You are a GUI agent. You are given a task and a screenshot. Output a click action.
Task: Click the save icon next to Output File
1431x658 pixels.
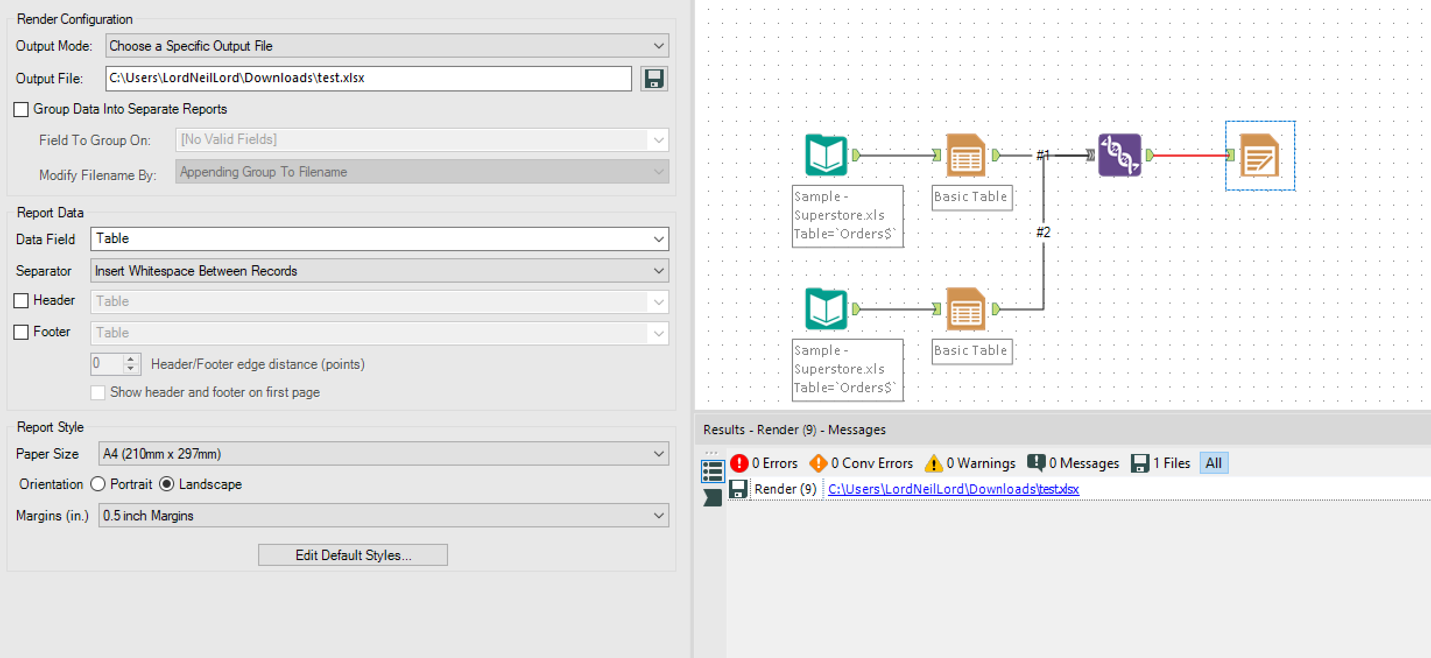tap(654, 79)
